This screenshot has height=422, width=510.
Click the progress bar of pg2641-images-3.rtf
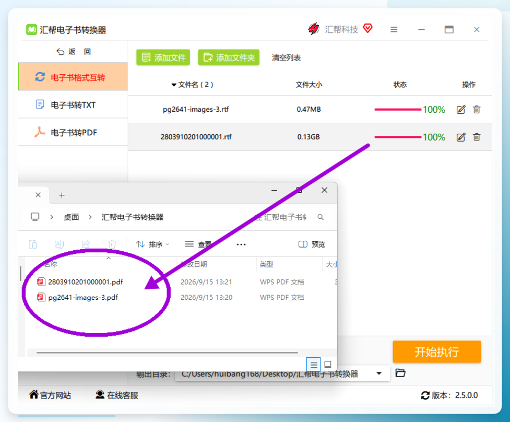398,110
